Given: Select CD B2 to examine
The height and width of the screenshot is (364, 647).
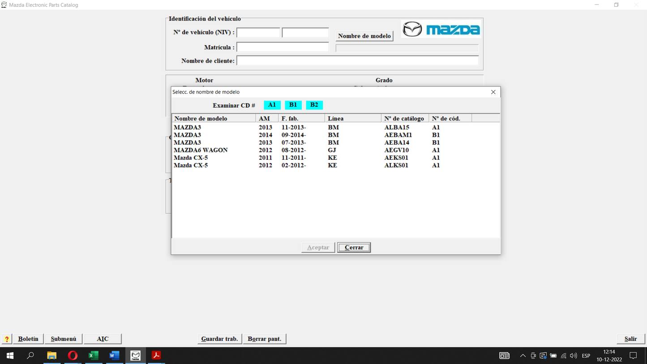Looking at the screenshot, I should pos(314,105).
